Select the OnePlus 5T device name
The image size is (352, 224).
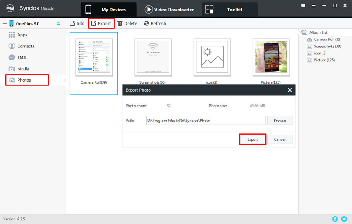point(27,24)
